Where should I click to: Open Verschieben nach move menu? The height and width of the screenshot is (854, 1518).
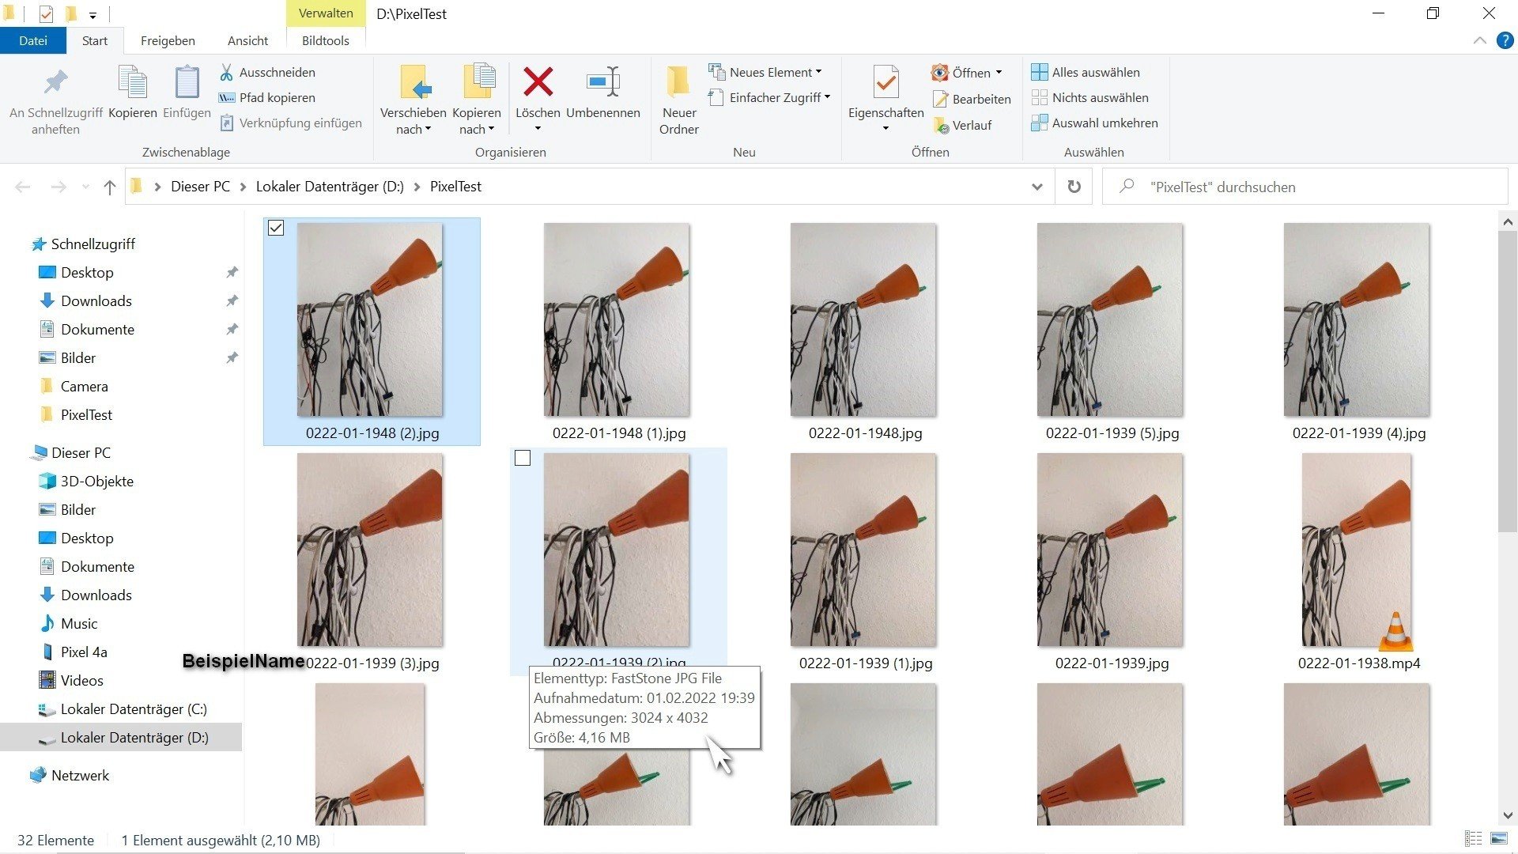413,100
